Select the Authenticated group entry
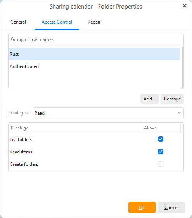Screen dimensions: 192x218 point(94,66)
